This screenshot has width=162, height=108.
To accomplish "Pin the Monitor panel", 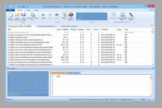I will (153, 68).
